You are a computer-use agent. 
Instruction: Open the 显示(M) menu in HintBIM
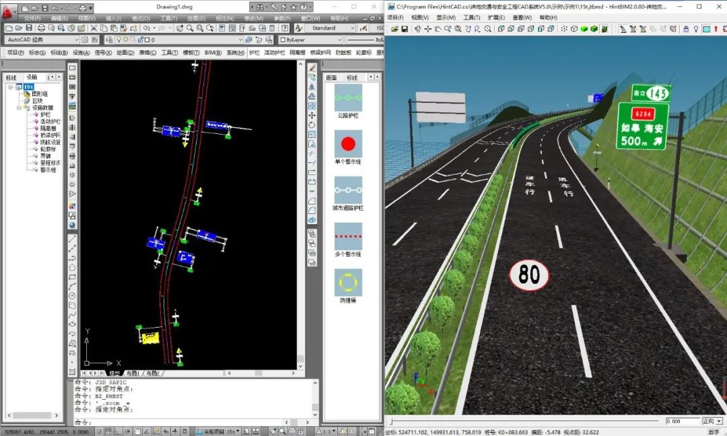point(446,17)
